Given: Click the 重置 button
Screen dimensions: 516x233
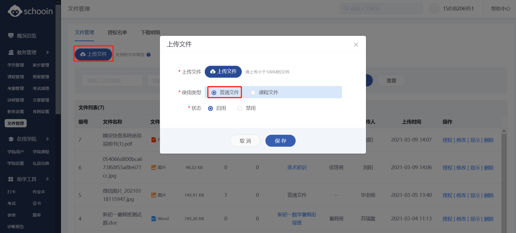Looking at the screenshot, I should [x=391, y=80].
